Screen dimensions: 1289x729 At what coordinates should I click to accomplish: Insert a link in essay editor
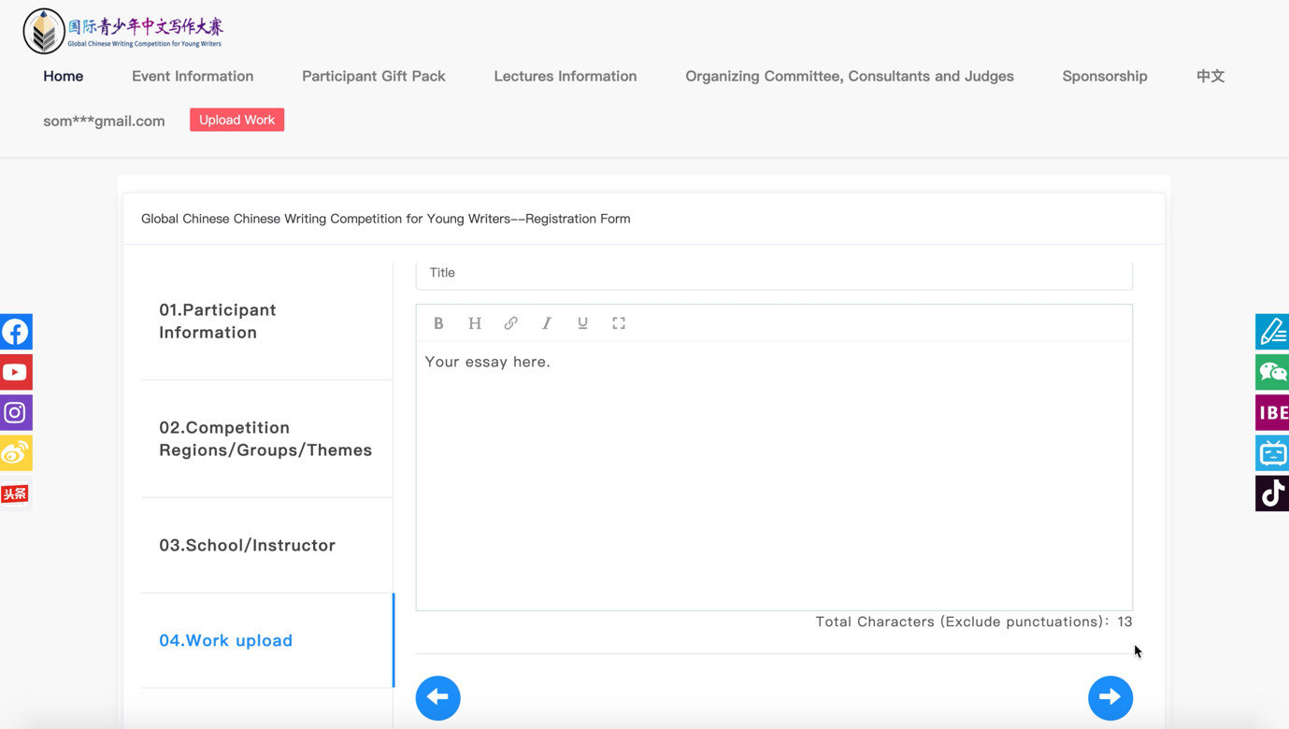pos(510,323)
